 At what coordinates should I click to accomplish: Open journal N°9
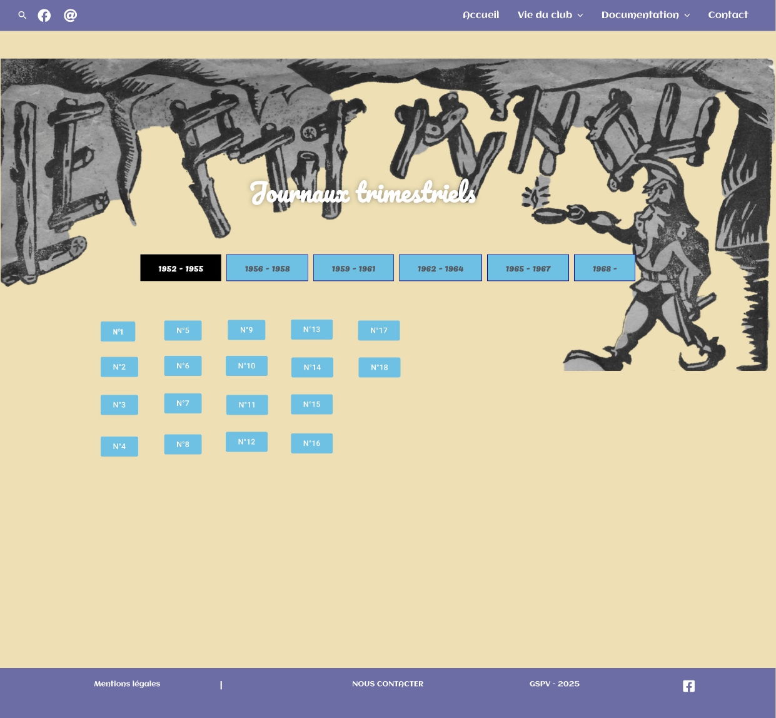(x=246, y=330)
